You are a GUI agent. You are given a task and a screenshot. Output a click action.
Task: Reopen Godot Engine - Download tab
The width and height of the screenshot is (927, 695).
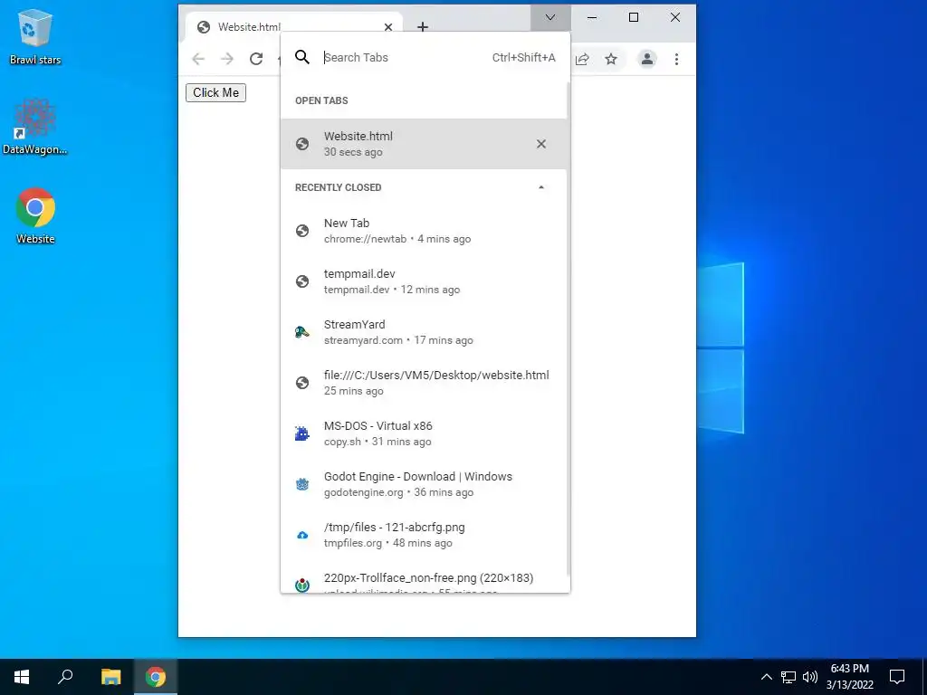point(424,484)
